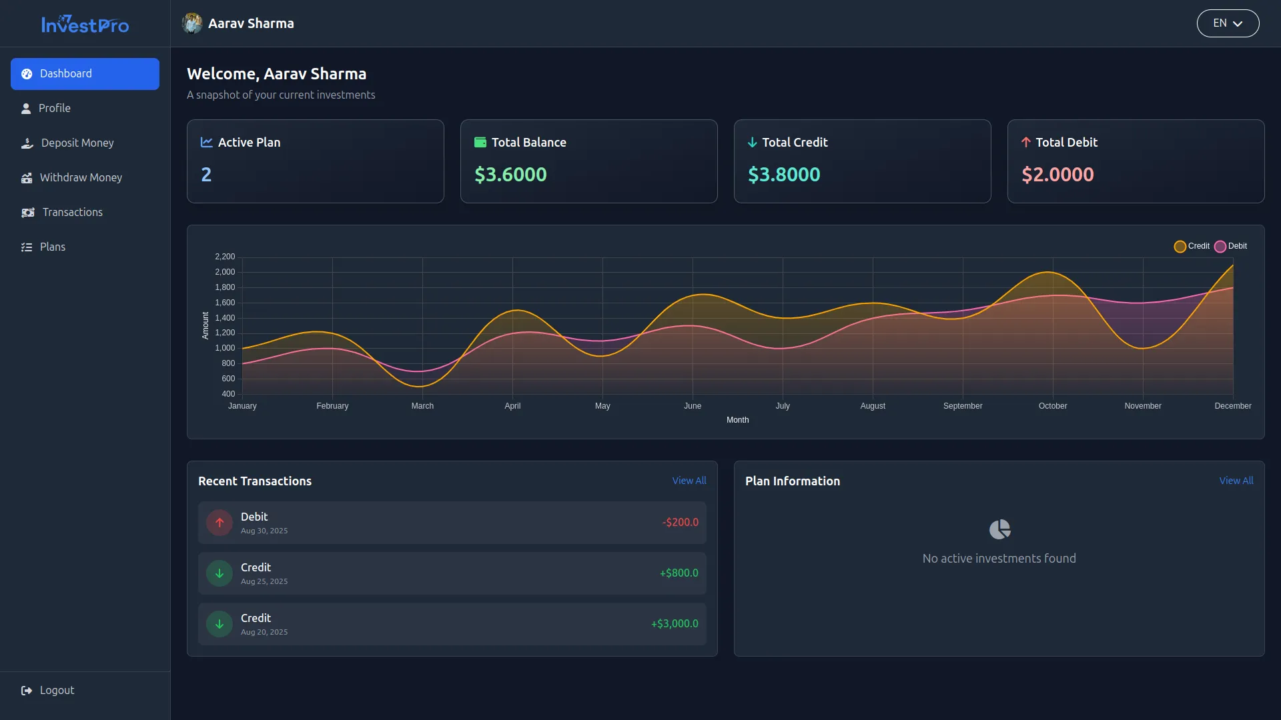Go to Deposit Money page
Image resolution: width=1281 pixels, height=720 pixels.
(x=77, y=143)
